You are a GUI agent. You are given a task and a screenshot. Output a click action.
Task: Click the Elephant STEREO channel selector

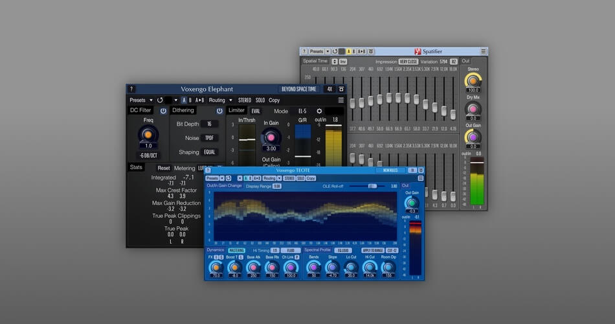(245, 100)
